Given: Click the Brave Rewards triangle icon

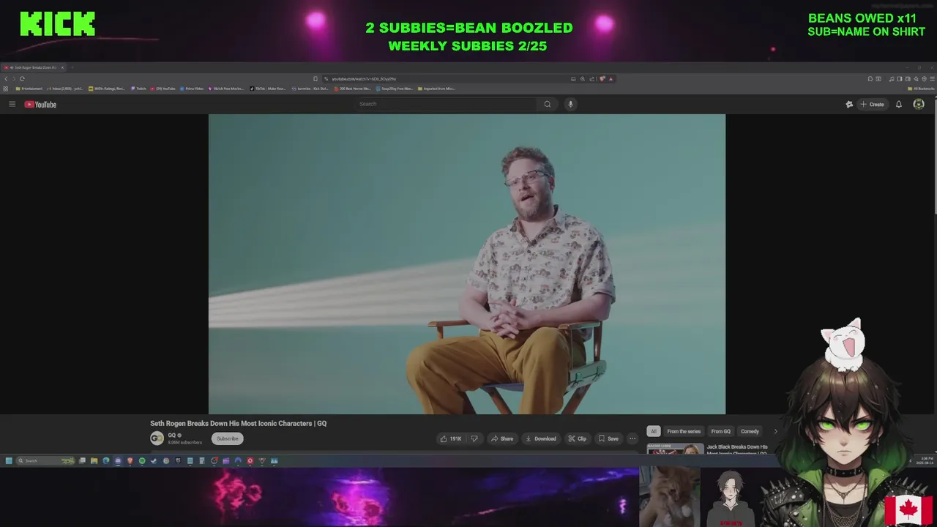Looking at the screenshot, I should coord(611,78).
